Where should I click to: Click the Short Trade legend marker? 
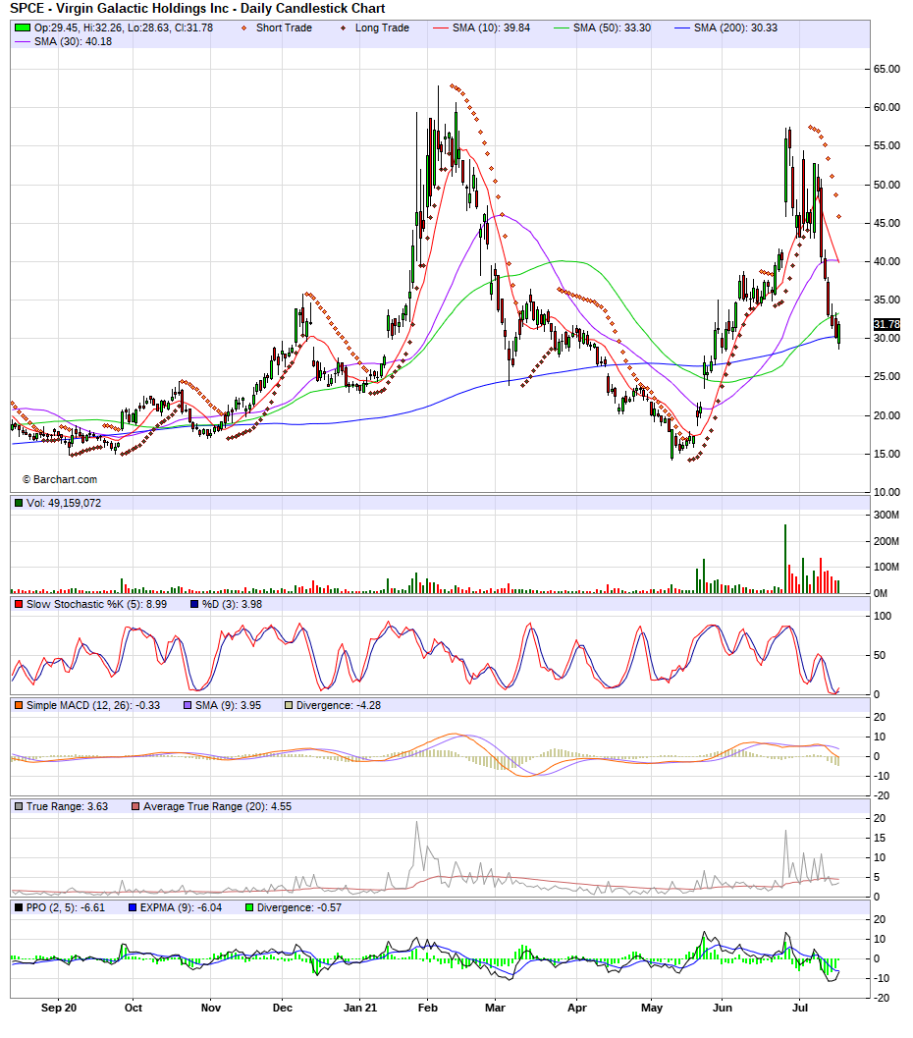[244, 27]
